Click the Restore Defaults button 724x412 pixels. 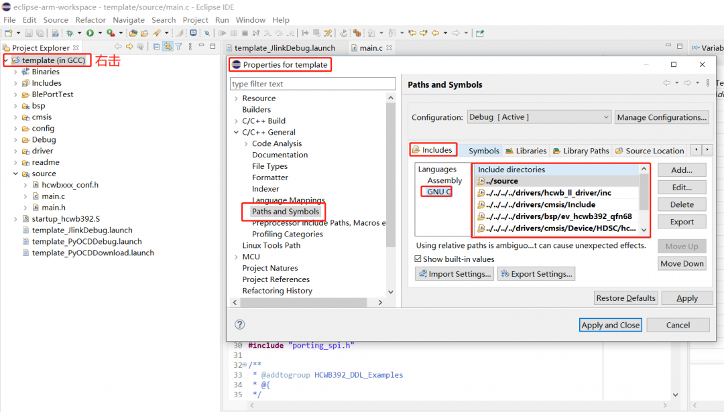[625, 298]
